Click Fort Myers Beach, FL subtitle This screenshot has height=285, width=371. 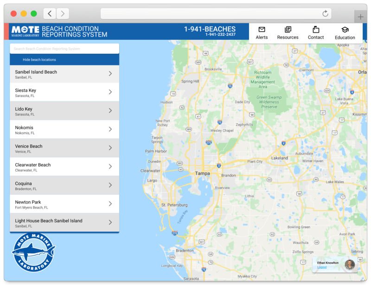[x=32, y=208]
